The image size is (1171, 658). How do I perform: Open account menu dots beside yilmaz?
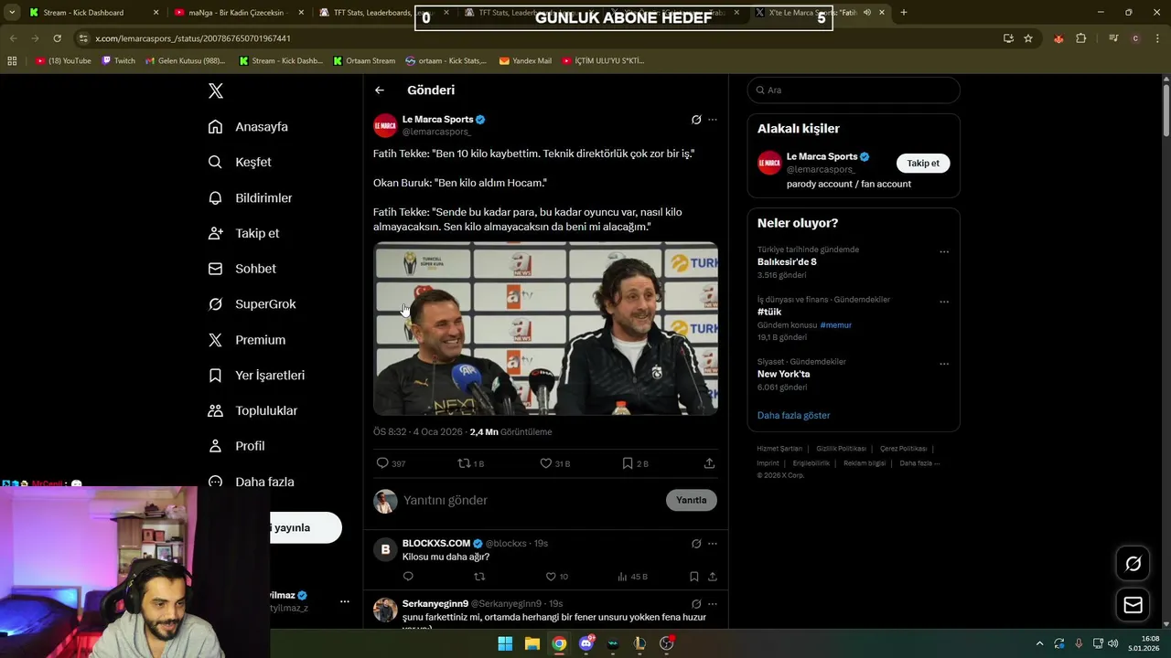(x=345, y=601)
